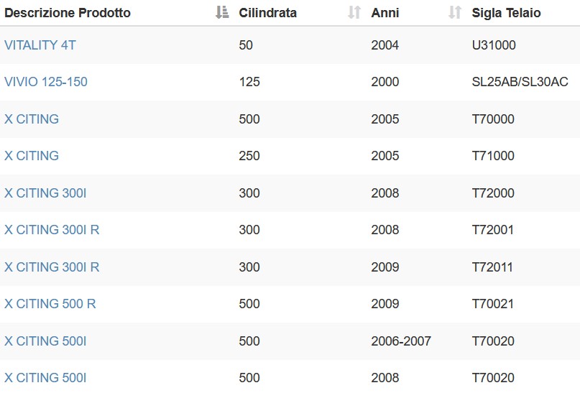Click the 2006-2007 years cell
Viewport: 580px width, 393px height.
[x=401, y=341]
